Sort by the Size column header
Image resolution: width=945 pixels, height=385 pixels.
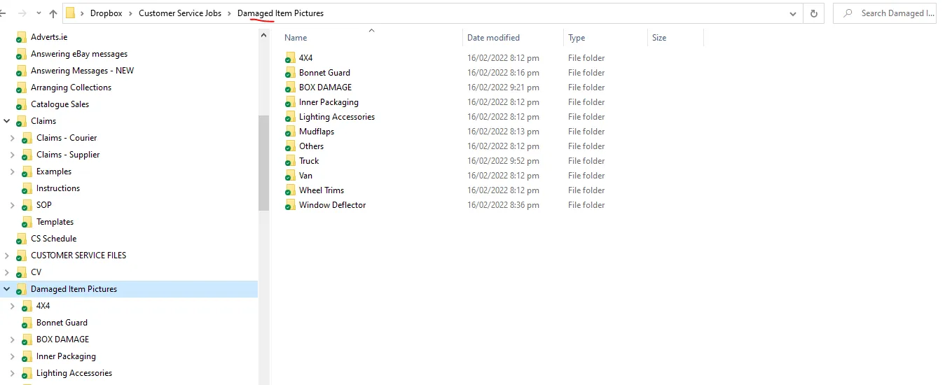coord(659,38)
